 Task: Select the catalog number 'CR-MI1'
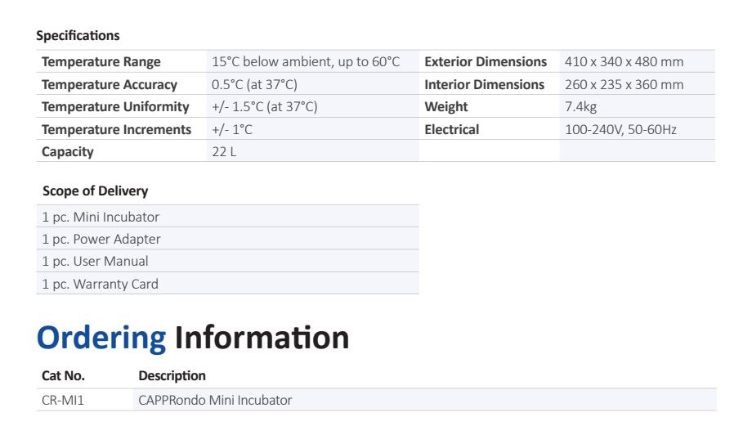(x=64, y=401)
